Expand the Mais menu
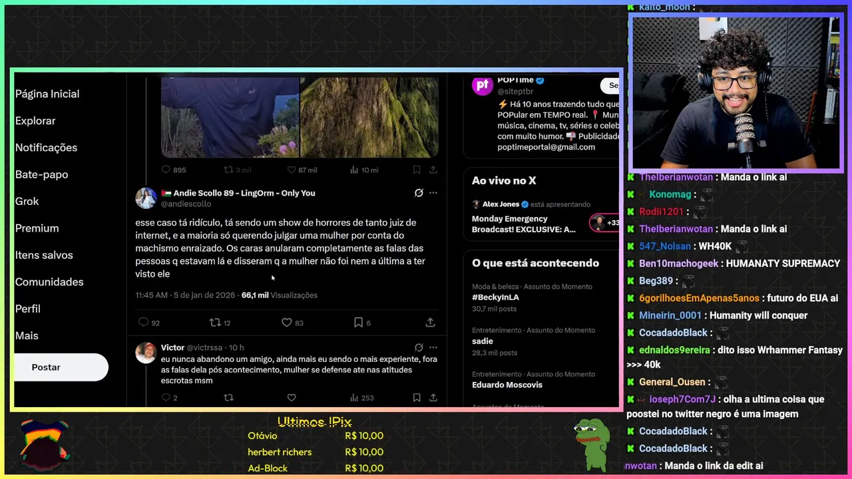Viewport: 852px width, 479px height. pos(27,335)
